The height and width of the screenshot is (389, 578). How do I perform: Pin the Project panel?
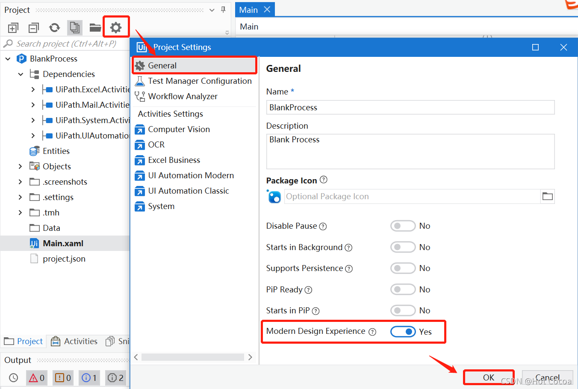point(223,9)
